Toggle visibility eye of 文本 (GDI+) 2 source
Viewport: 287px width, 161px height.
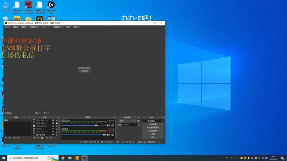53,132
